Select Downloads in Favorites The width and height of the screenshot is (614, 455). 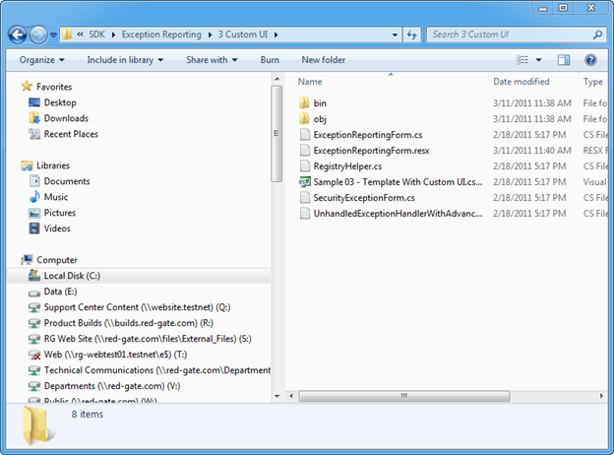(66, 118)
